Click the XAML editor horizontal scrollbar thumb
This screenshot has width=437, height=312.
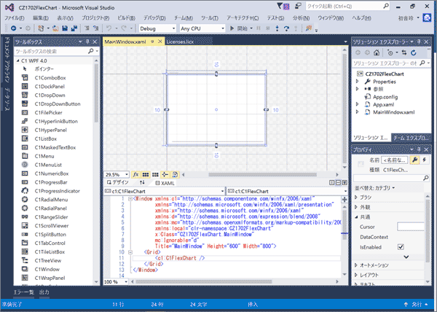(x=203, y=281)
